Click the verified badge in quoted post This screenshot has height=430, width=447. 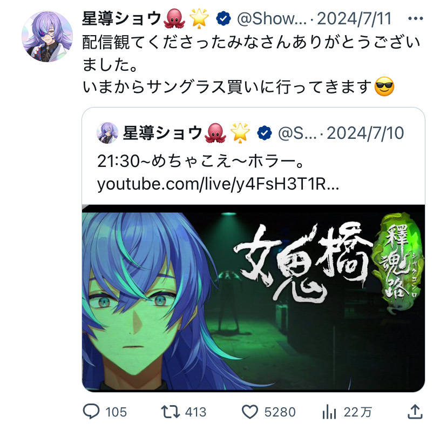[x=265, y=133]
